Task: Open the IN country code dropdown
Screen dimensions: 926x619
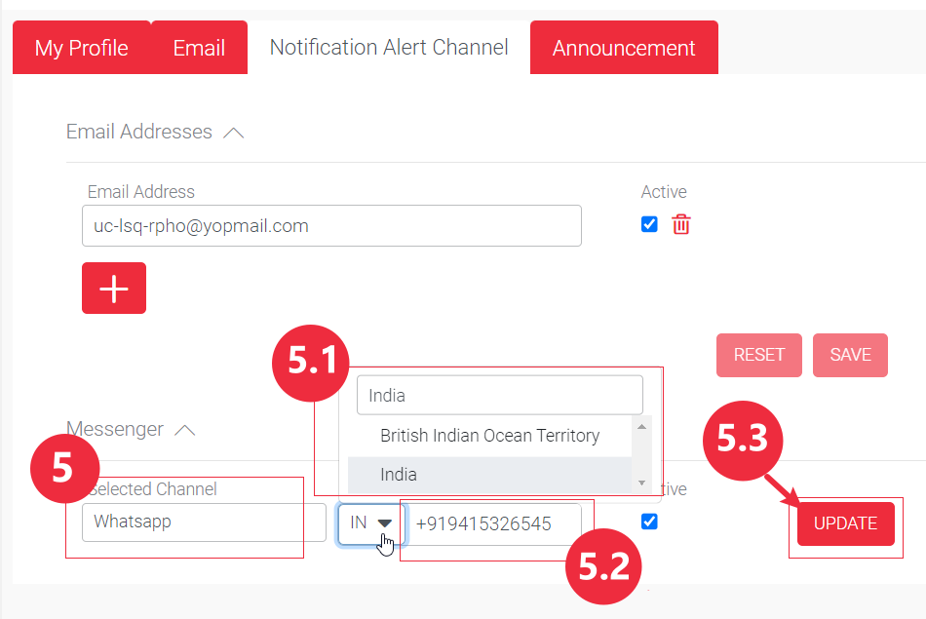Action: pyautogui.click(x=371, y=523)
